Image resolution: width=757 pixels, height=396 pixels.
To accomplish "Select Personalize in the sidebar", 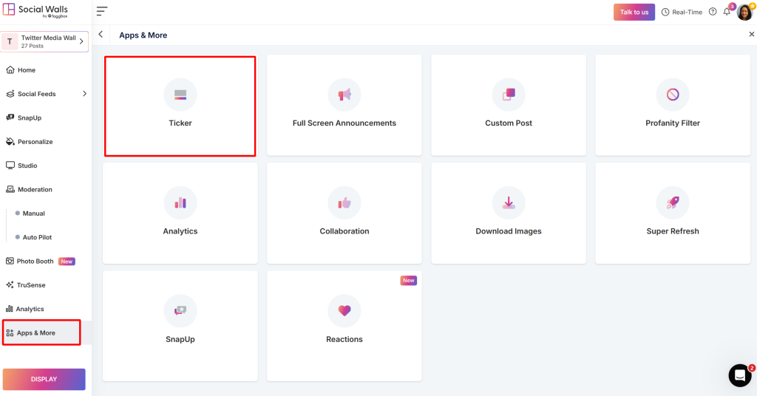I will (x=35, y=142).
